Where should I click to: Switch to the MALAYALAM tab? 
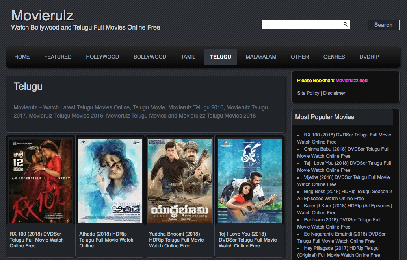click(x=261, y=57)
